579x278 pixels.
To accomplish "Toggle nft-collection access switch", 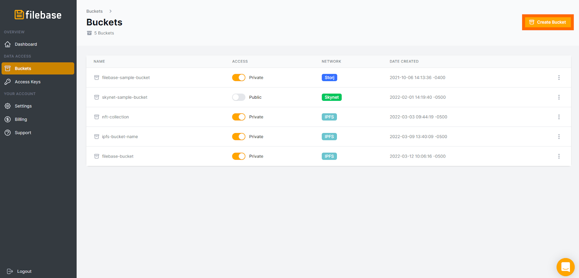I will [x=238, y=117].
